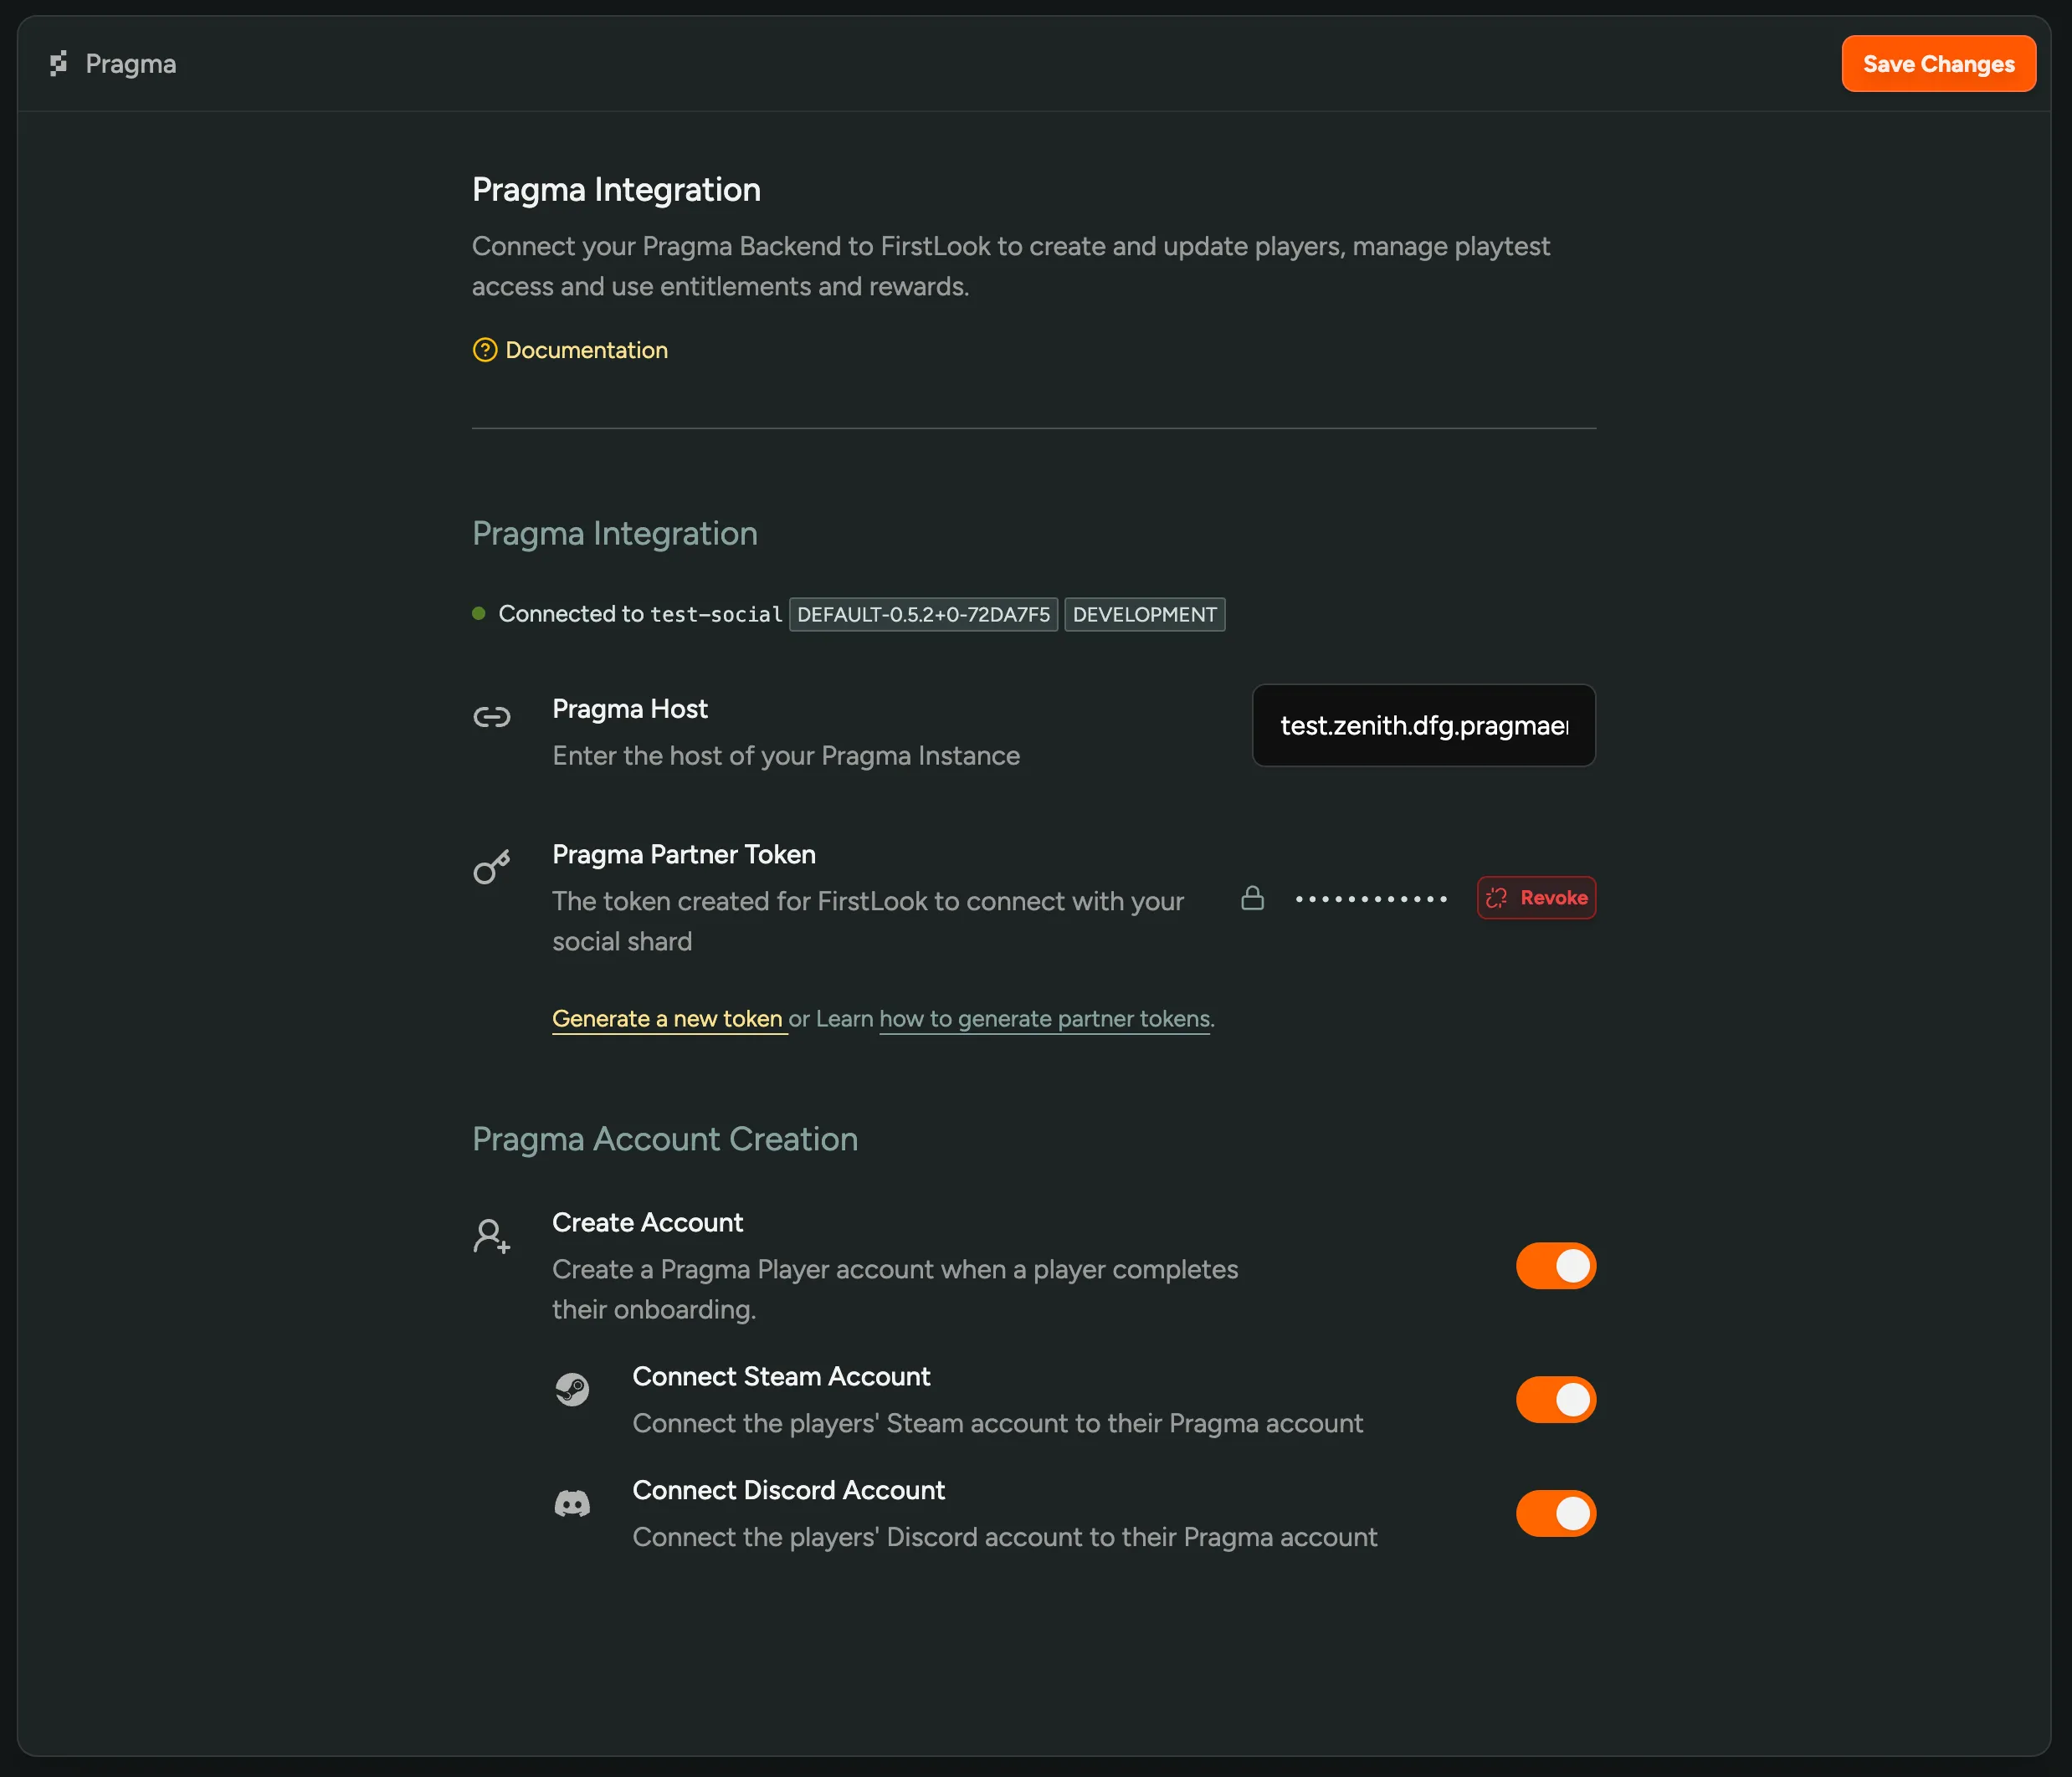This screenshot has width=2072, height=1777.
Task: Click the Discord icon under Account Creation
Action: [572, 1503]
